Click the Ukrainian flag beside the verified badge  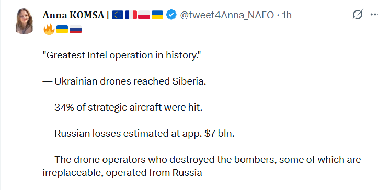(157, 15)
